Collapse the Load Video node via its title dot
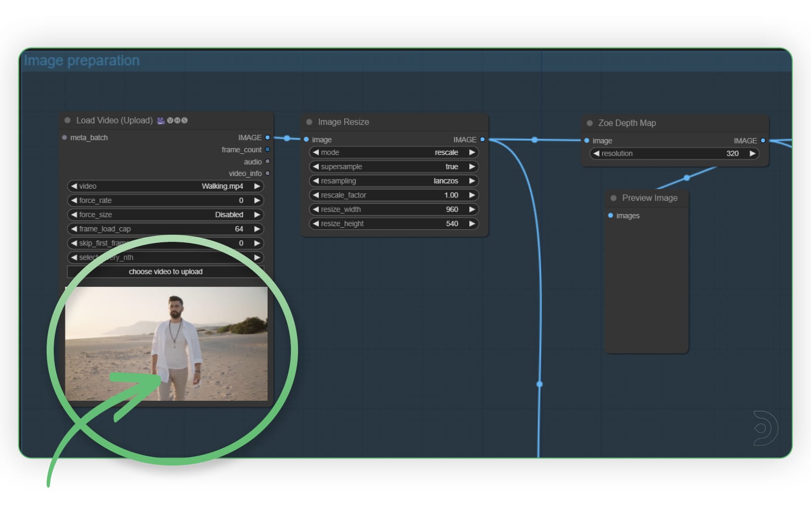Viewport: 811px width, 506px height. tap(66, 120)
